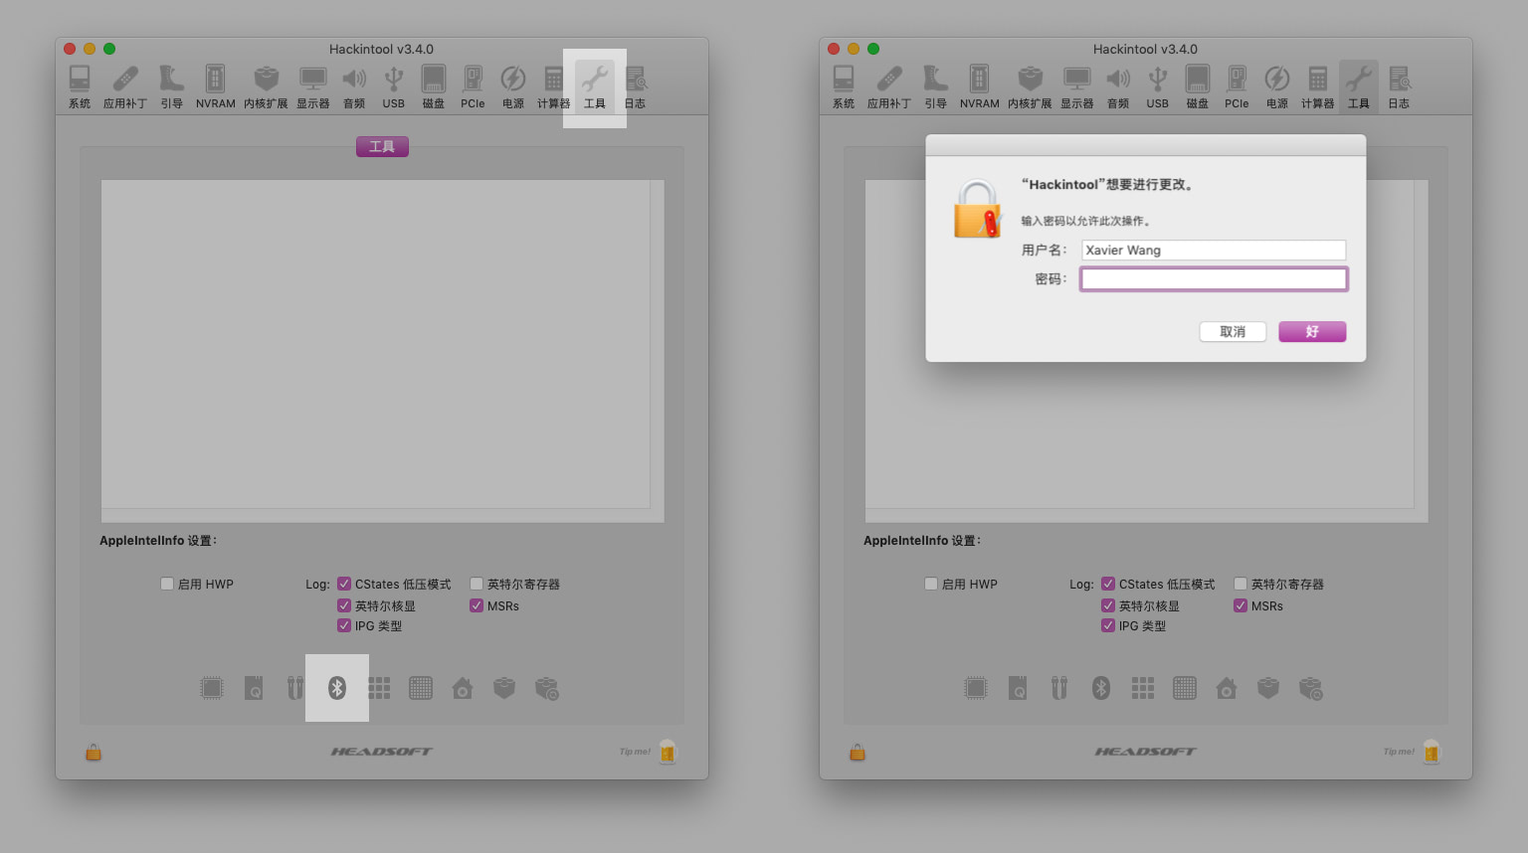Image resolution: width=1528 pixels, height=853 pixels.
Task: Click the padlock icon in left window
Action: pyautogui.click(x=94, y=752)
